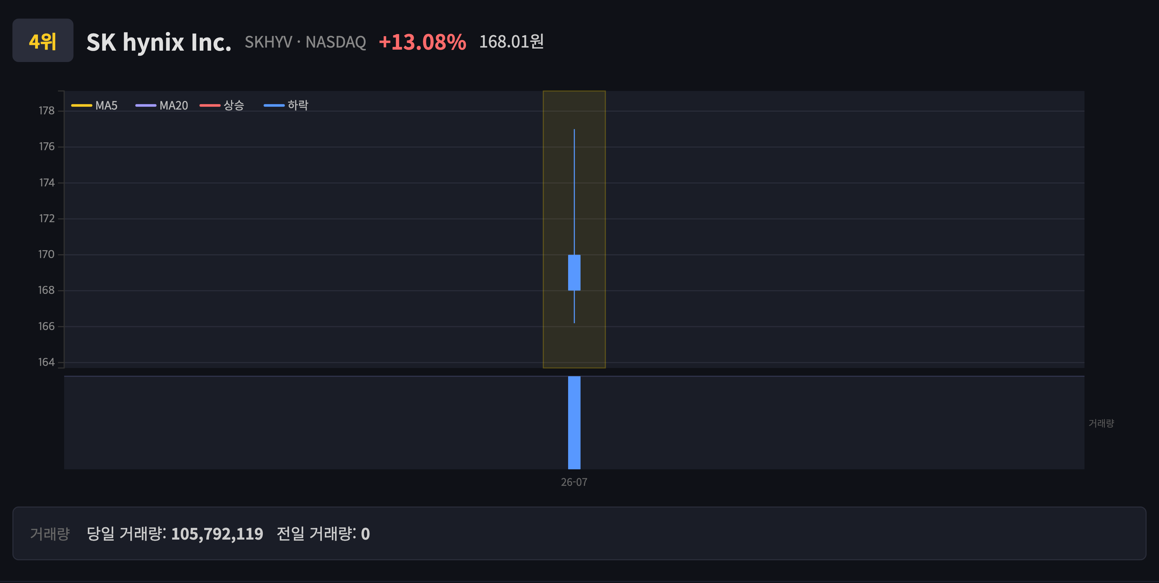Click the +13.08% change percentage

[422, 42]
